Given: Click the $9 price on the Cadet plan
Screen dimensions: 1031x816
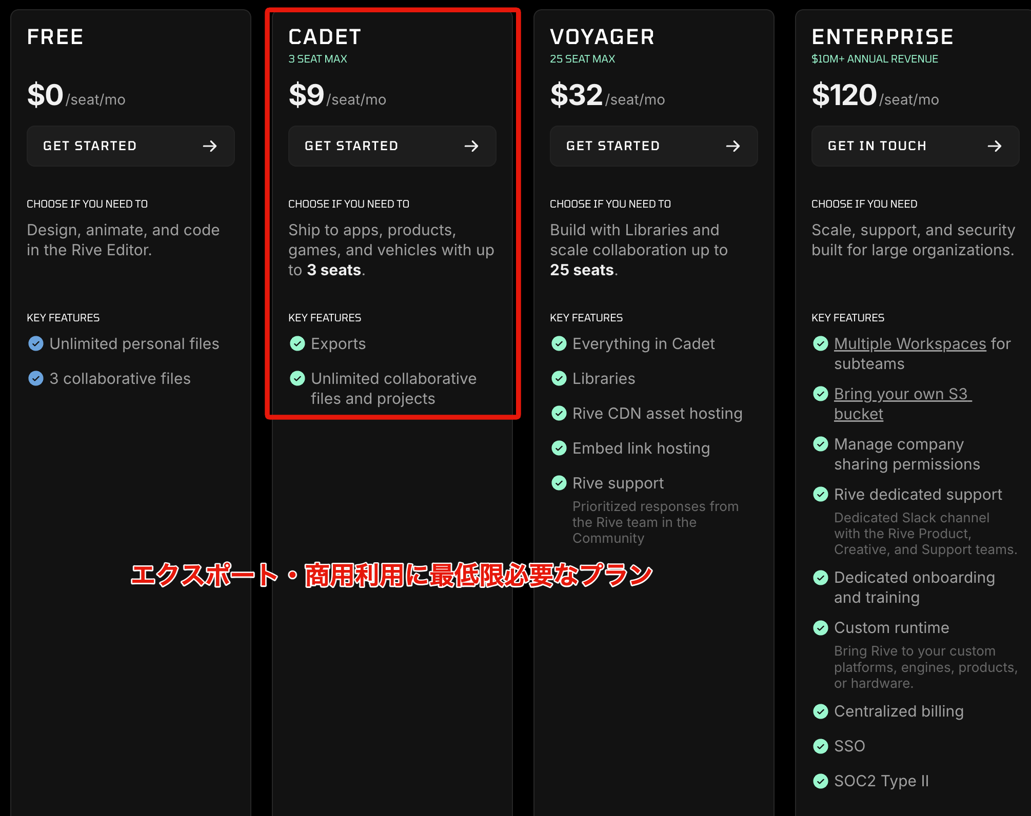Looking at the screenshot, I should tap(306, 95).
